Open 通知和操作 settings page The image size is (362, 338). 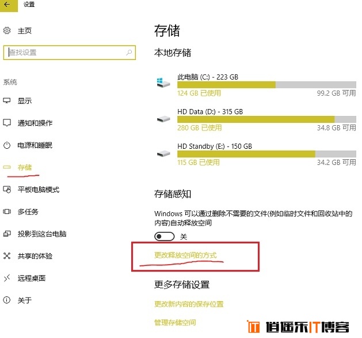[x=35, y=123]
